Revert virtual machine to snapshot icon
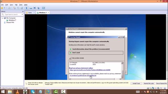168x94 pixels. (x=18, y=8)
